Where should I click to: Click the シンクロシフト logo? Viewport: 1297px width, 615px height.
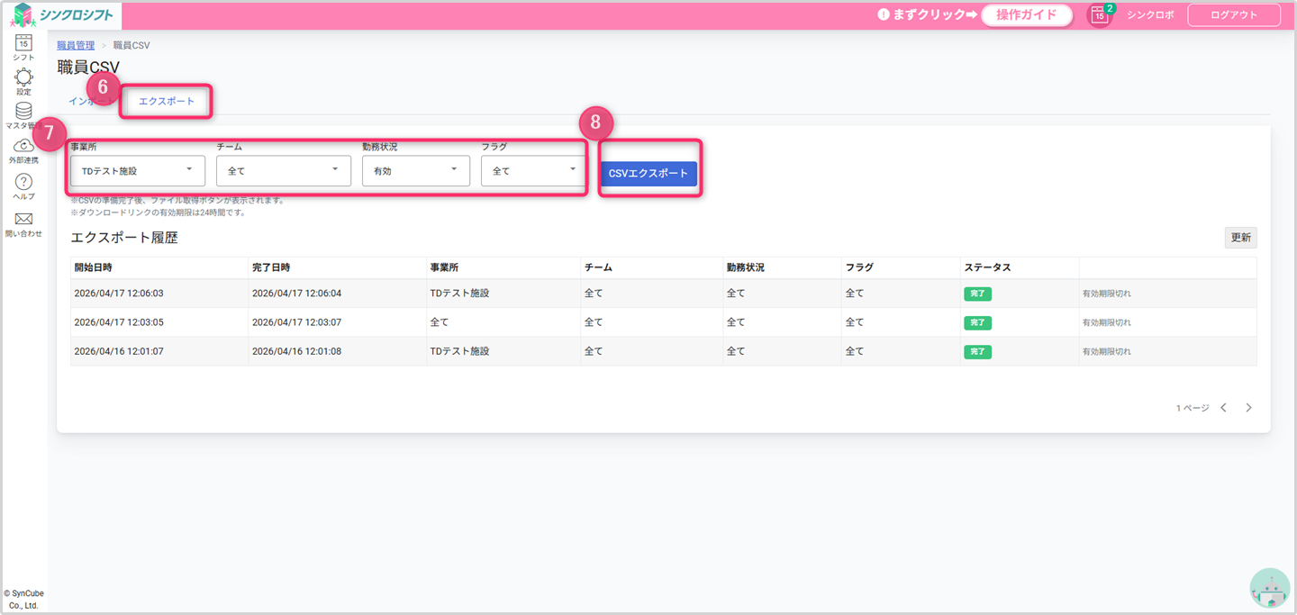coord(62,15)
